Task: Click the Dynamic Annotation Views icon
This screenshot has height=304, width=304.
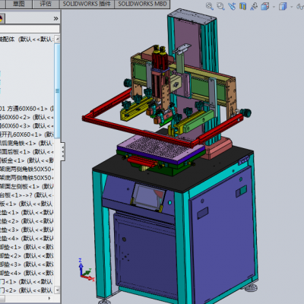Action: click(254, 6)
